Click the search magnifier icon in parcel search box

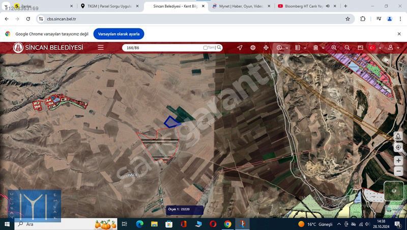219,47
